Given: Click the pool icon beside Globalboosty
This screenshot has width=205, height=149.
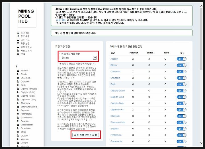Looking at the screenshot, I should [x=18, y=125].
